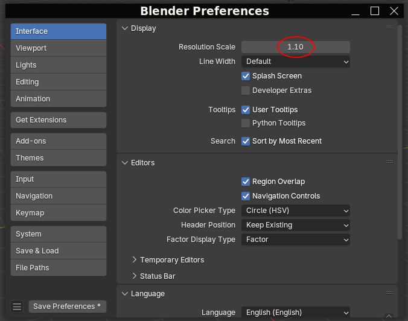Turn off User Tooltips
This screenshot has height=321, width=408.
point(246,110)
